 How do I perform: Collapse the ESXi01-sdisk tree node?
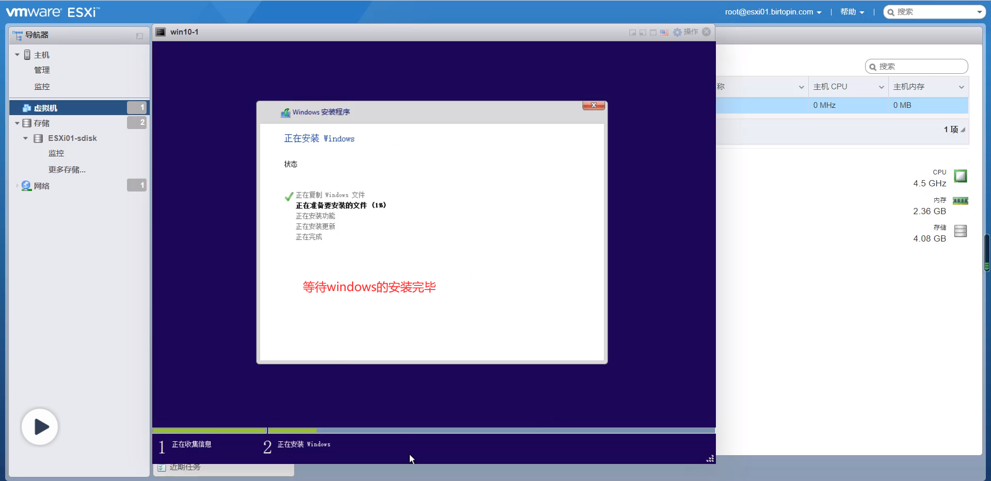click(25, 138)
